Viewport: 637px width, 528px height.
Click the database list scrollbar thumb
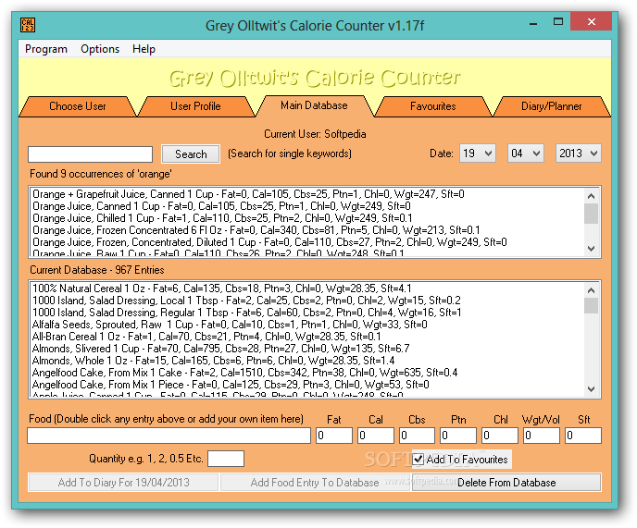click(591, 305)
